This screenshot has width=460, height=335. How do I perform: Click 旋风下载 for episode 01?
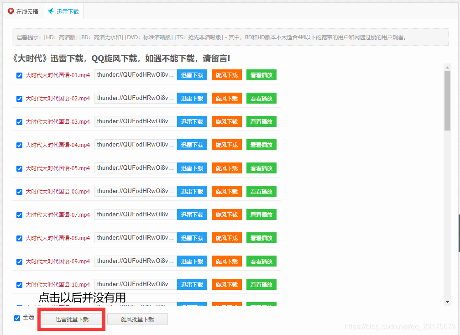point(227,75)
